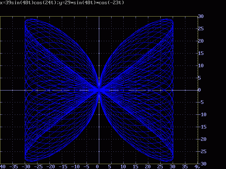Screen dimensions: 226x169
Task: Select the -25 label on the horizontal axis
Action: click(x=38, y=166)
